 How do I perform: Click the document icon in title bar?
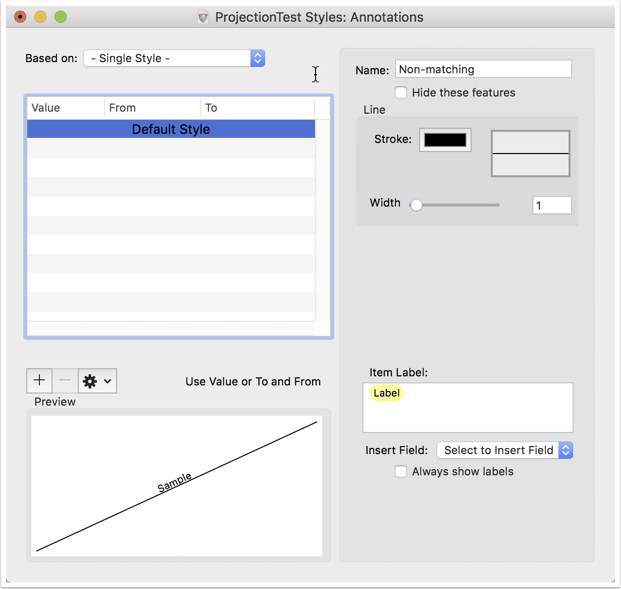coord(203,17)
